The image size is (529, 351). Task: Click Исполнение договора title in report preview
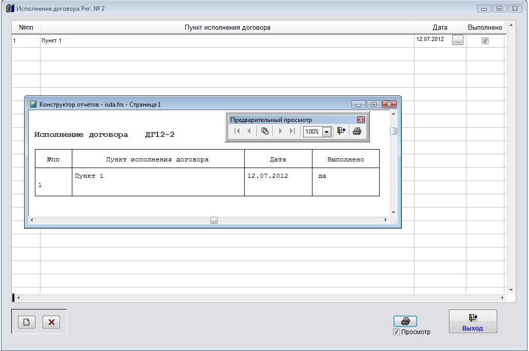[81, 135]
